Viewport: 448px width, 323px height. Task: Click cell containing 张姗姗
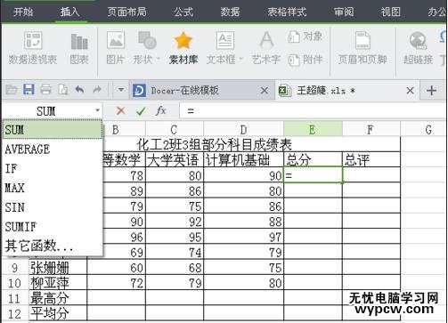[58, 267]
